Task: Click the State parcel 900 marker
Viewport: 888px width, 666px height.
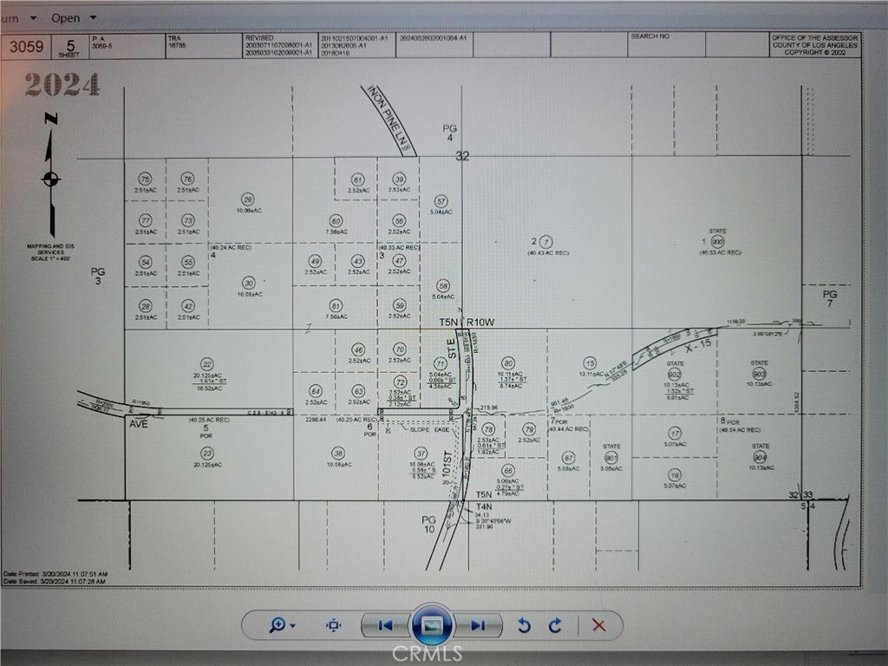Action: pyautogui.click(x=716, y=241)
